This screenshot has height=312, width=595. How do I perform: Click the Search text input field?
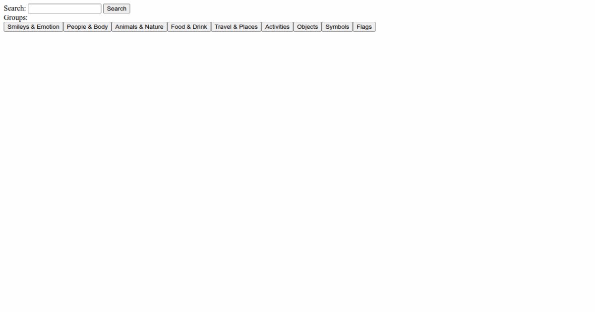coord(64,8)
